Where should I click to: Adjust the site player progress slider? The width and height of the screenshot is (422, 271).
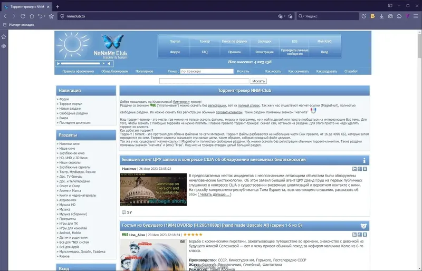[80, 63]
